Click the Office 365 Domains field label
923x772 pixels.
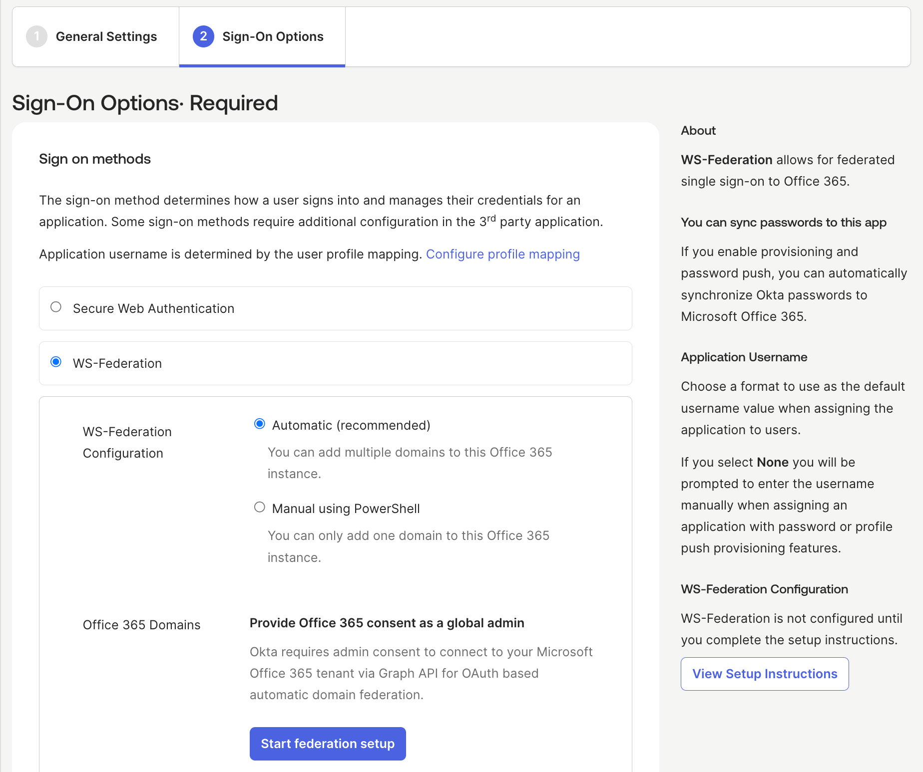click(x=141, y=625)
